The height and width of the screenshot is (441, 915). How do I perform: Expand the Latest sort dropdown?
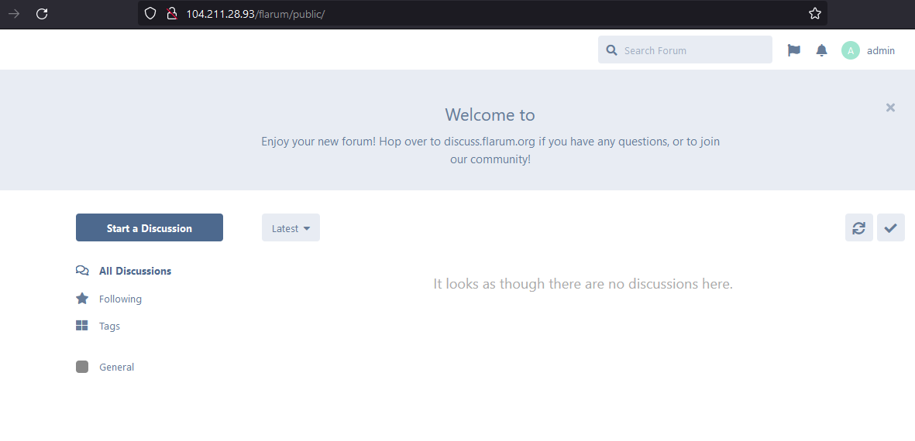291,228
